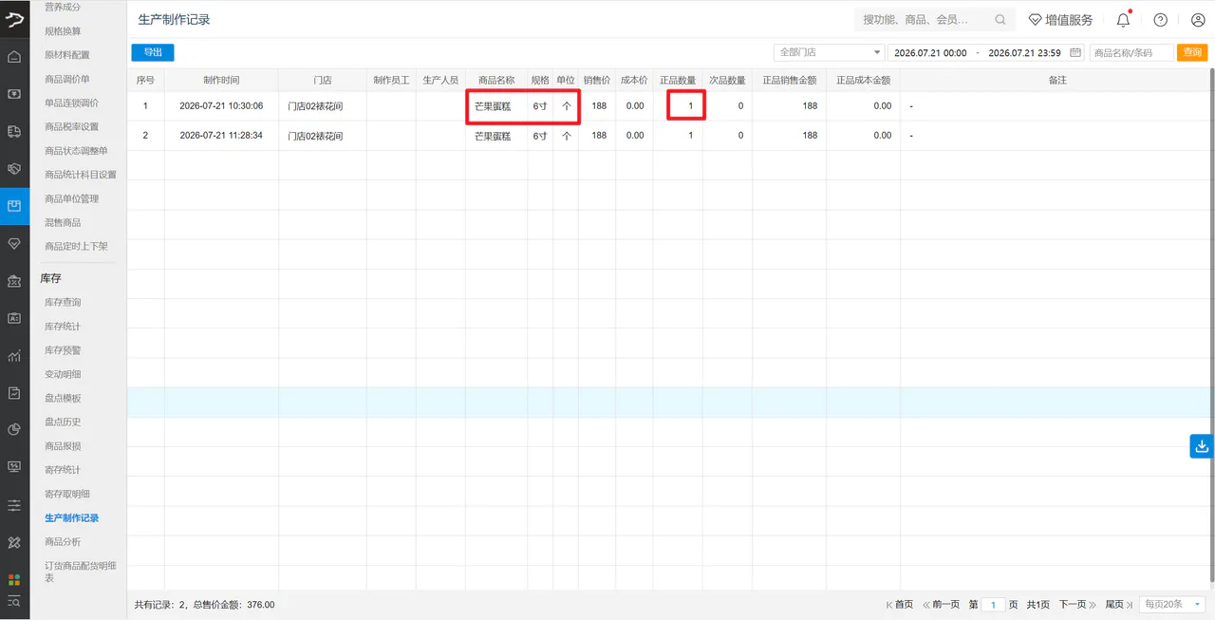This screenshot has width=1215, height=620.
Task: Open the 库存查询 menu item
Action: 63,302
